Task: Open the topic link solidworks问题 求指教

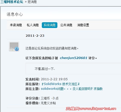Action: [x=72, y=89]
